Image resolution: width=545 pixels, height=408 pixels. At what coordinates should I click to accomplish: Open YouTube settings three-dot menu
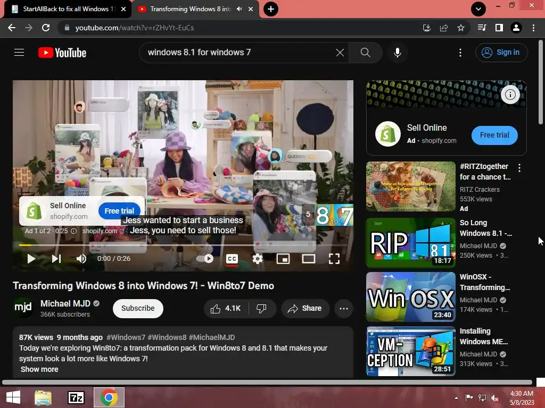point(460,53)
